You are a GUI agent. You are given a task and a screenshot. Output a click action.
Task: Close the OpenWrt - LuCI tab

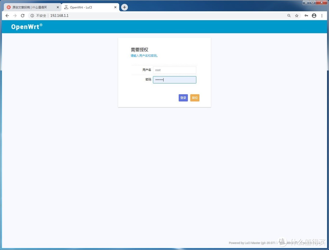[115, 7]
